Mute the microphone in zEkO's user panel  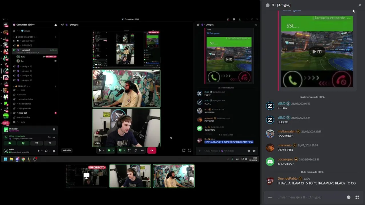(38, 151)
